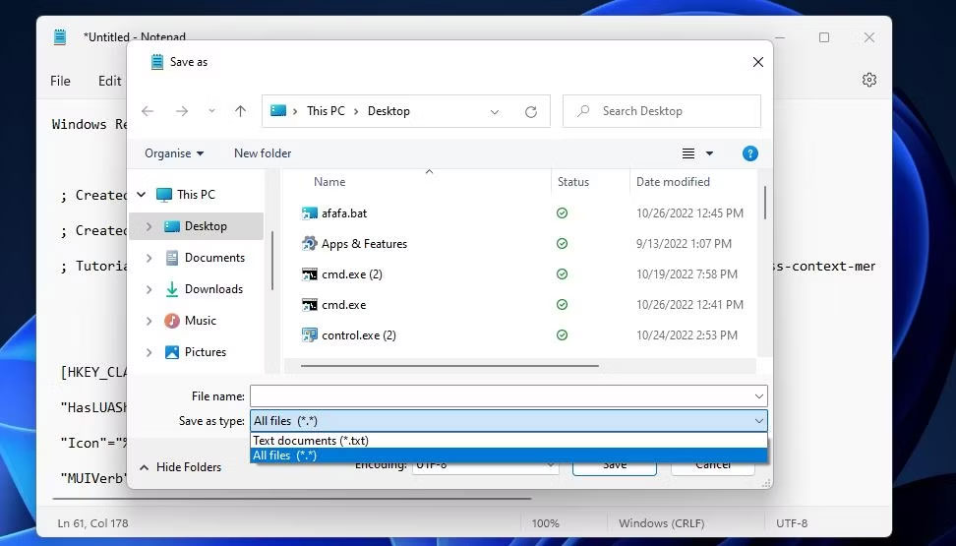Expand the Documents tree node

(149, 258)
